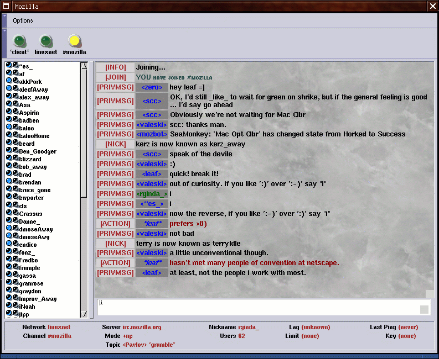The image size is (439, 359).
Task: Select user Crassus in the list
Action: coord(30,214)
